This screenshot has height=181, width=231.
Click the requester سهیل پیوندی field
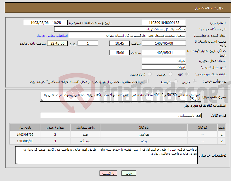(127, 36)
